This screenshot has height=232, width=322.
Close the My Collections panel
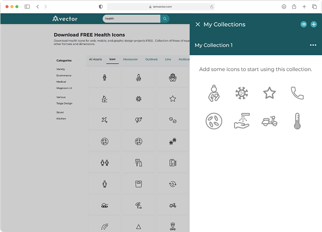tap(198, 24)
